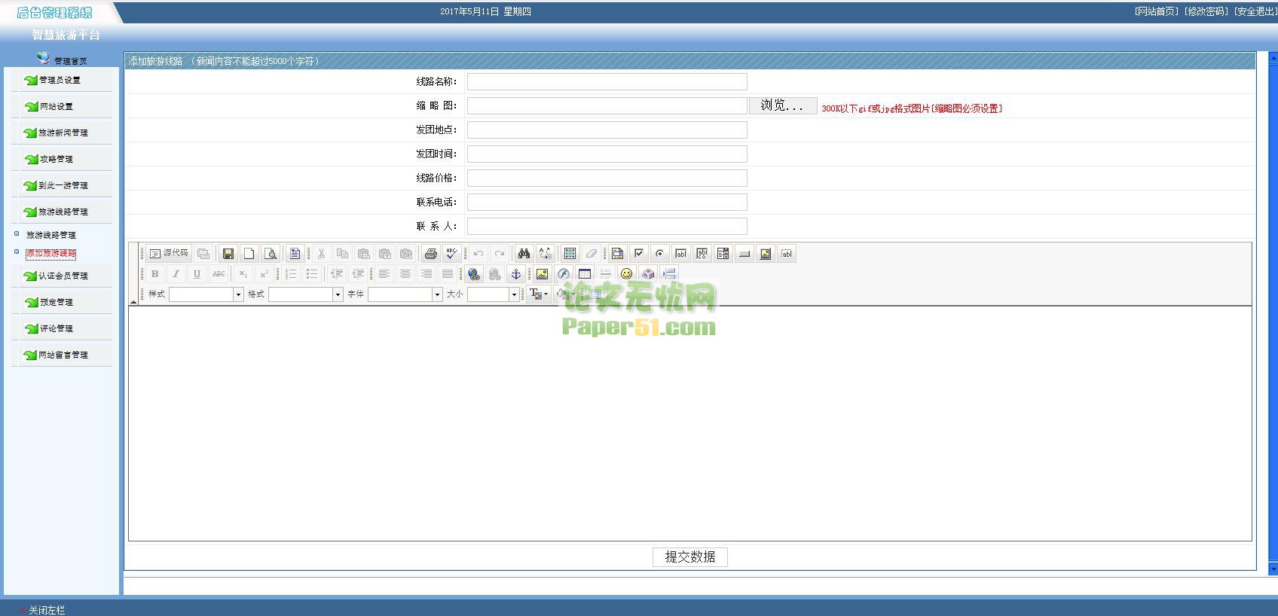Screen dimensions: 1278x616
Task: Open the text color picker
Action: tap(538, 294)
